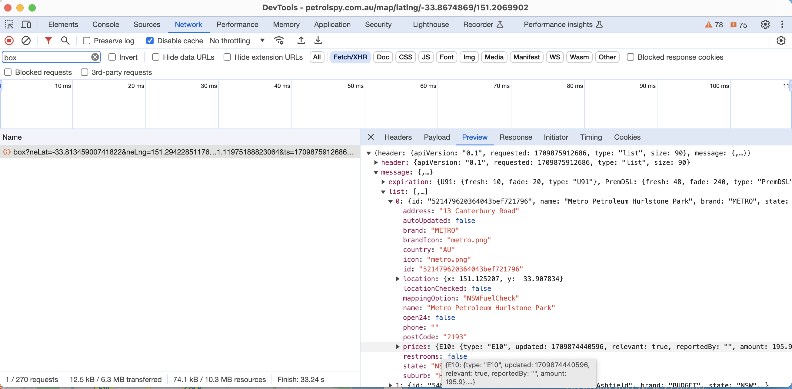Enable Preserve log checkbox
The height and width of the screenshot is (389, 792).
tap(87, 41)
